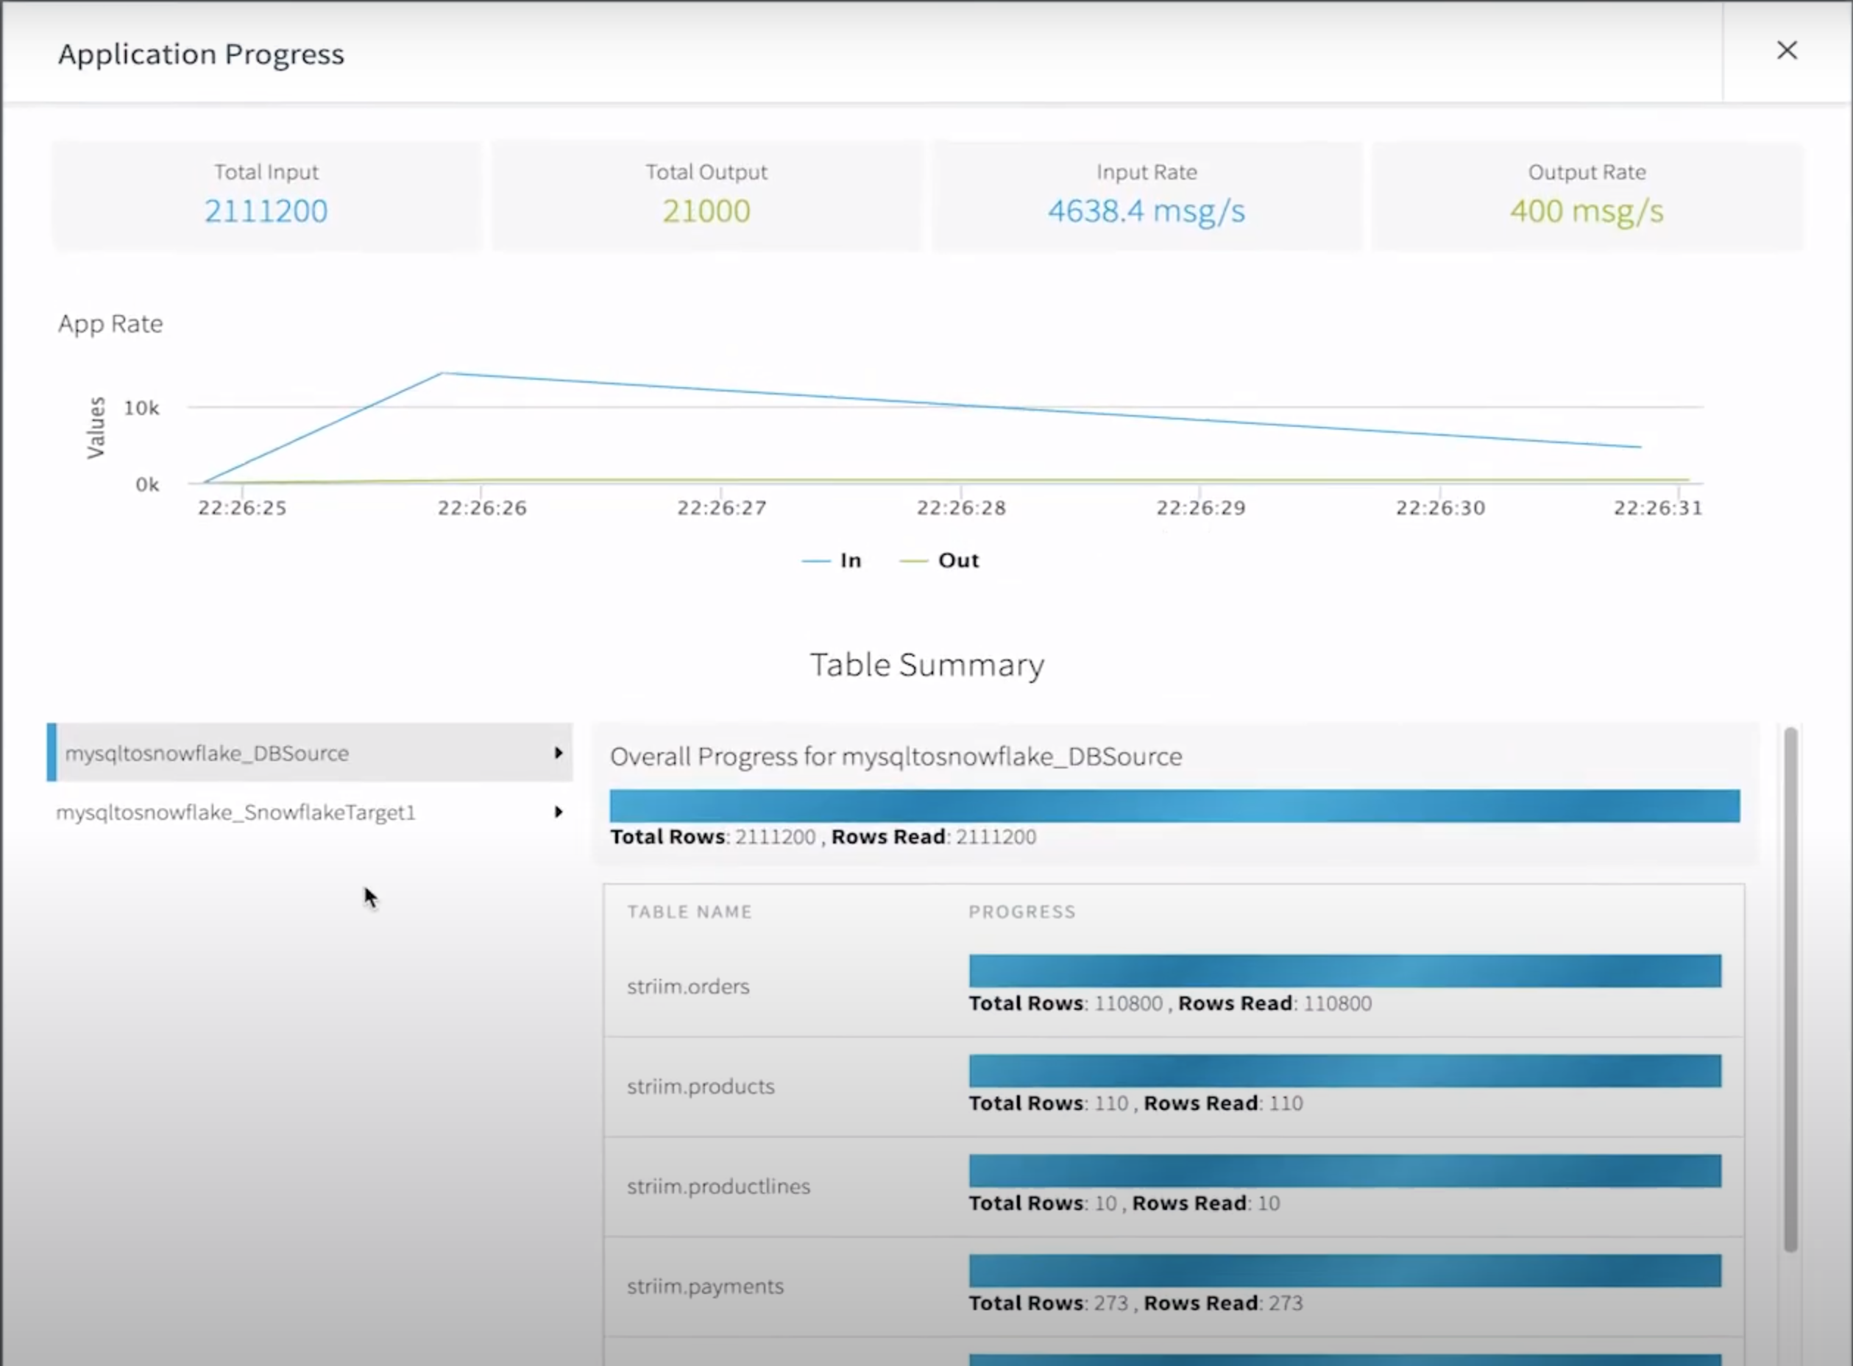The height and width of the screenshot is (1366, 1853).
Task: Click the TABLE NAME column header
Action: coord(689,912)
